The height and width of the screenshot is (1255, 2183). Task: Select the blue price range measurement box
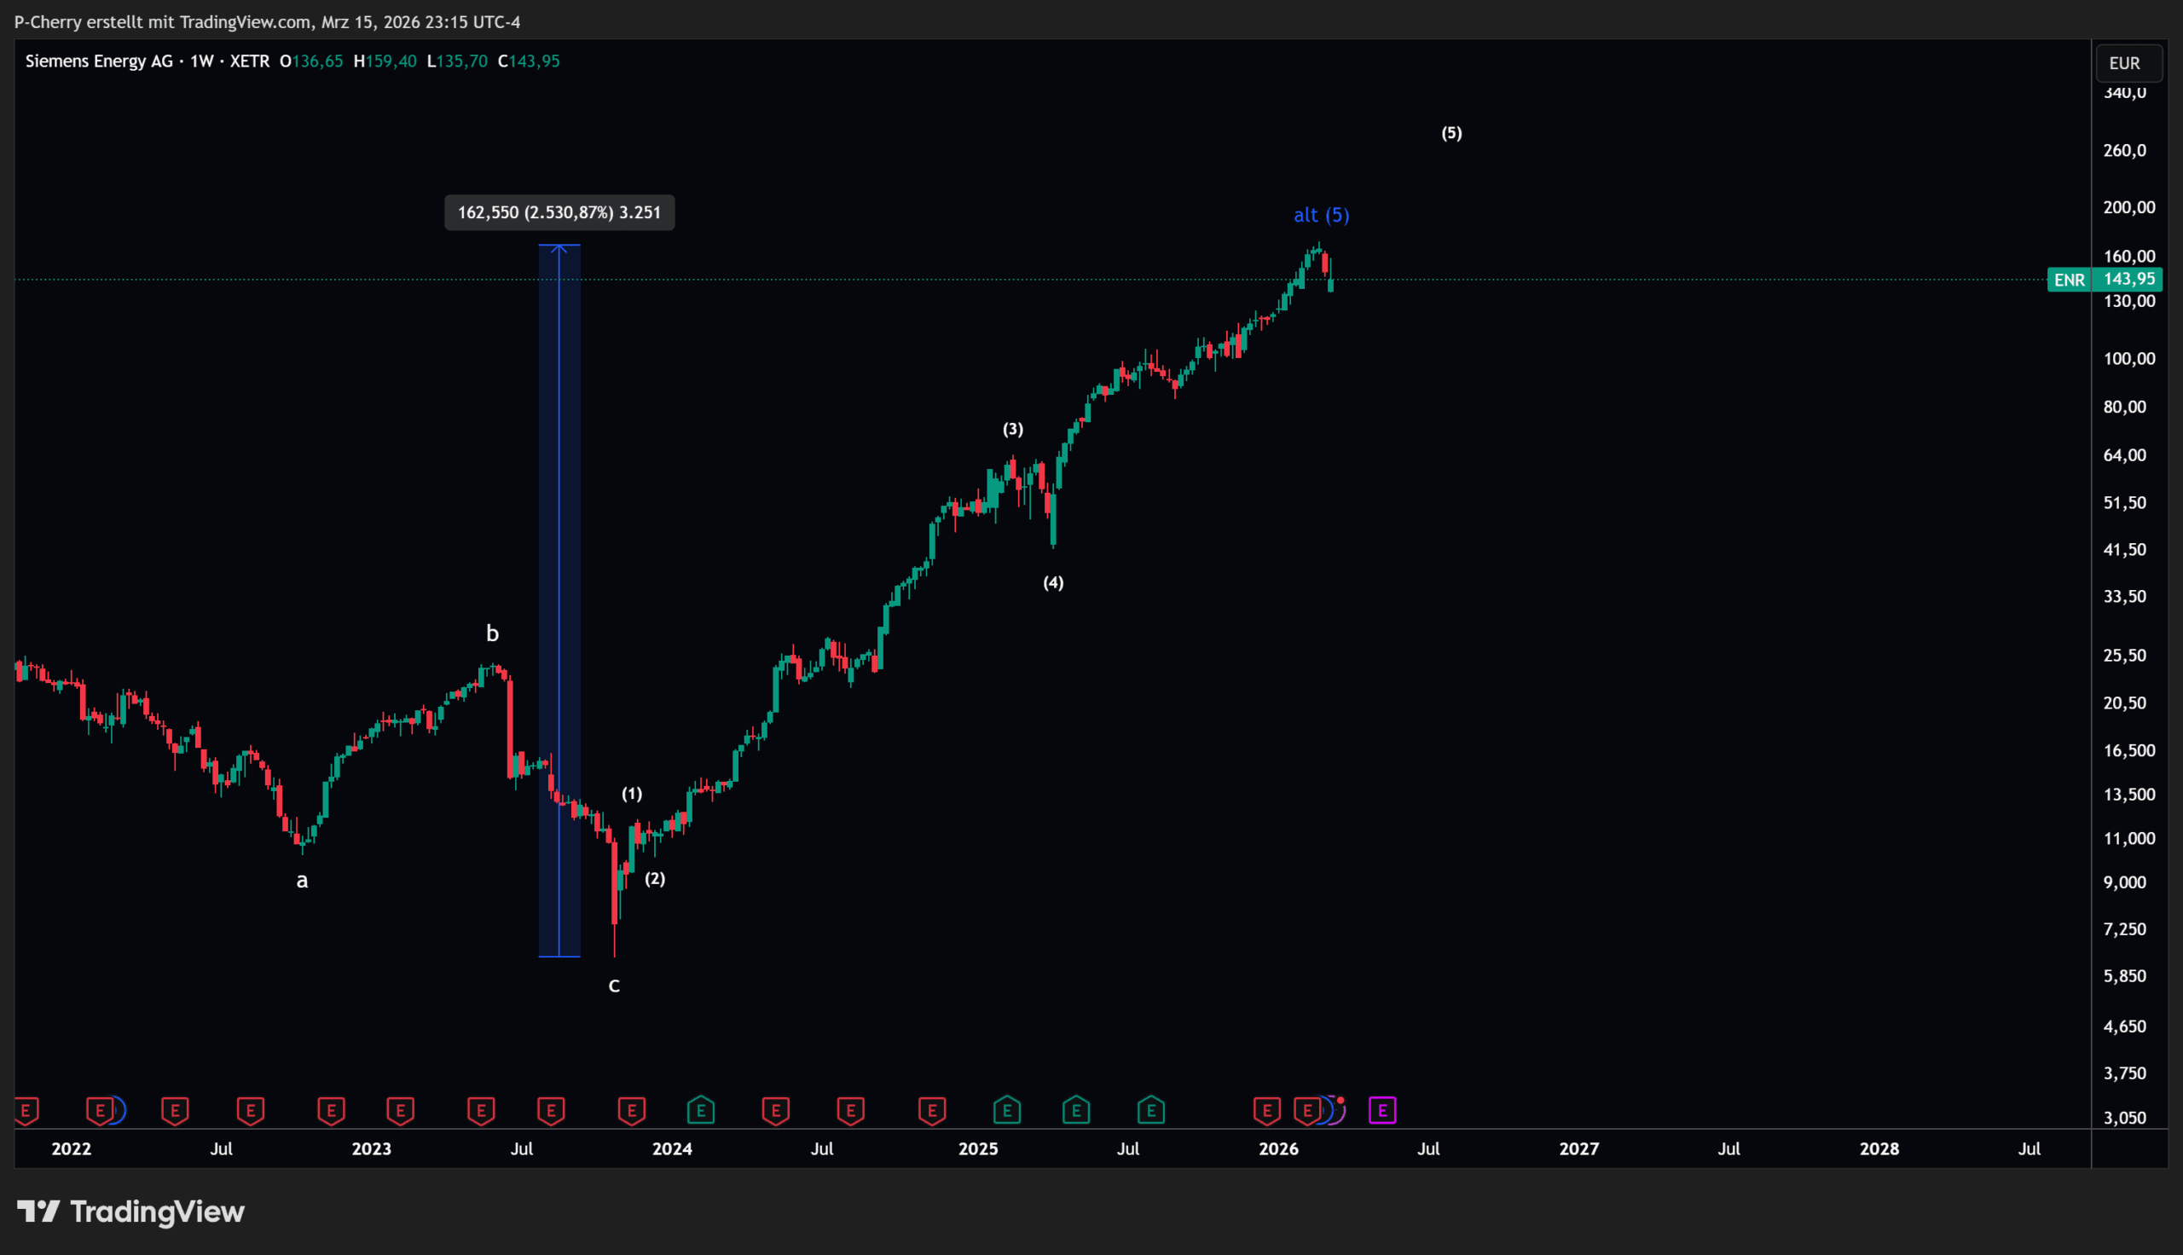(559, 604)
